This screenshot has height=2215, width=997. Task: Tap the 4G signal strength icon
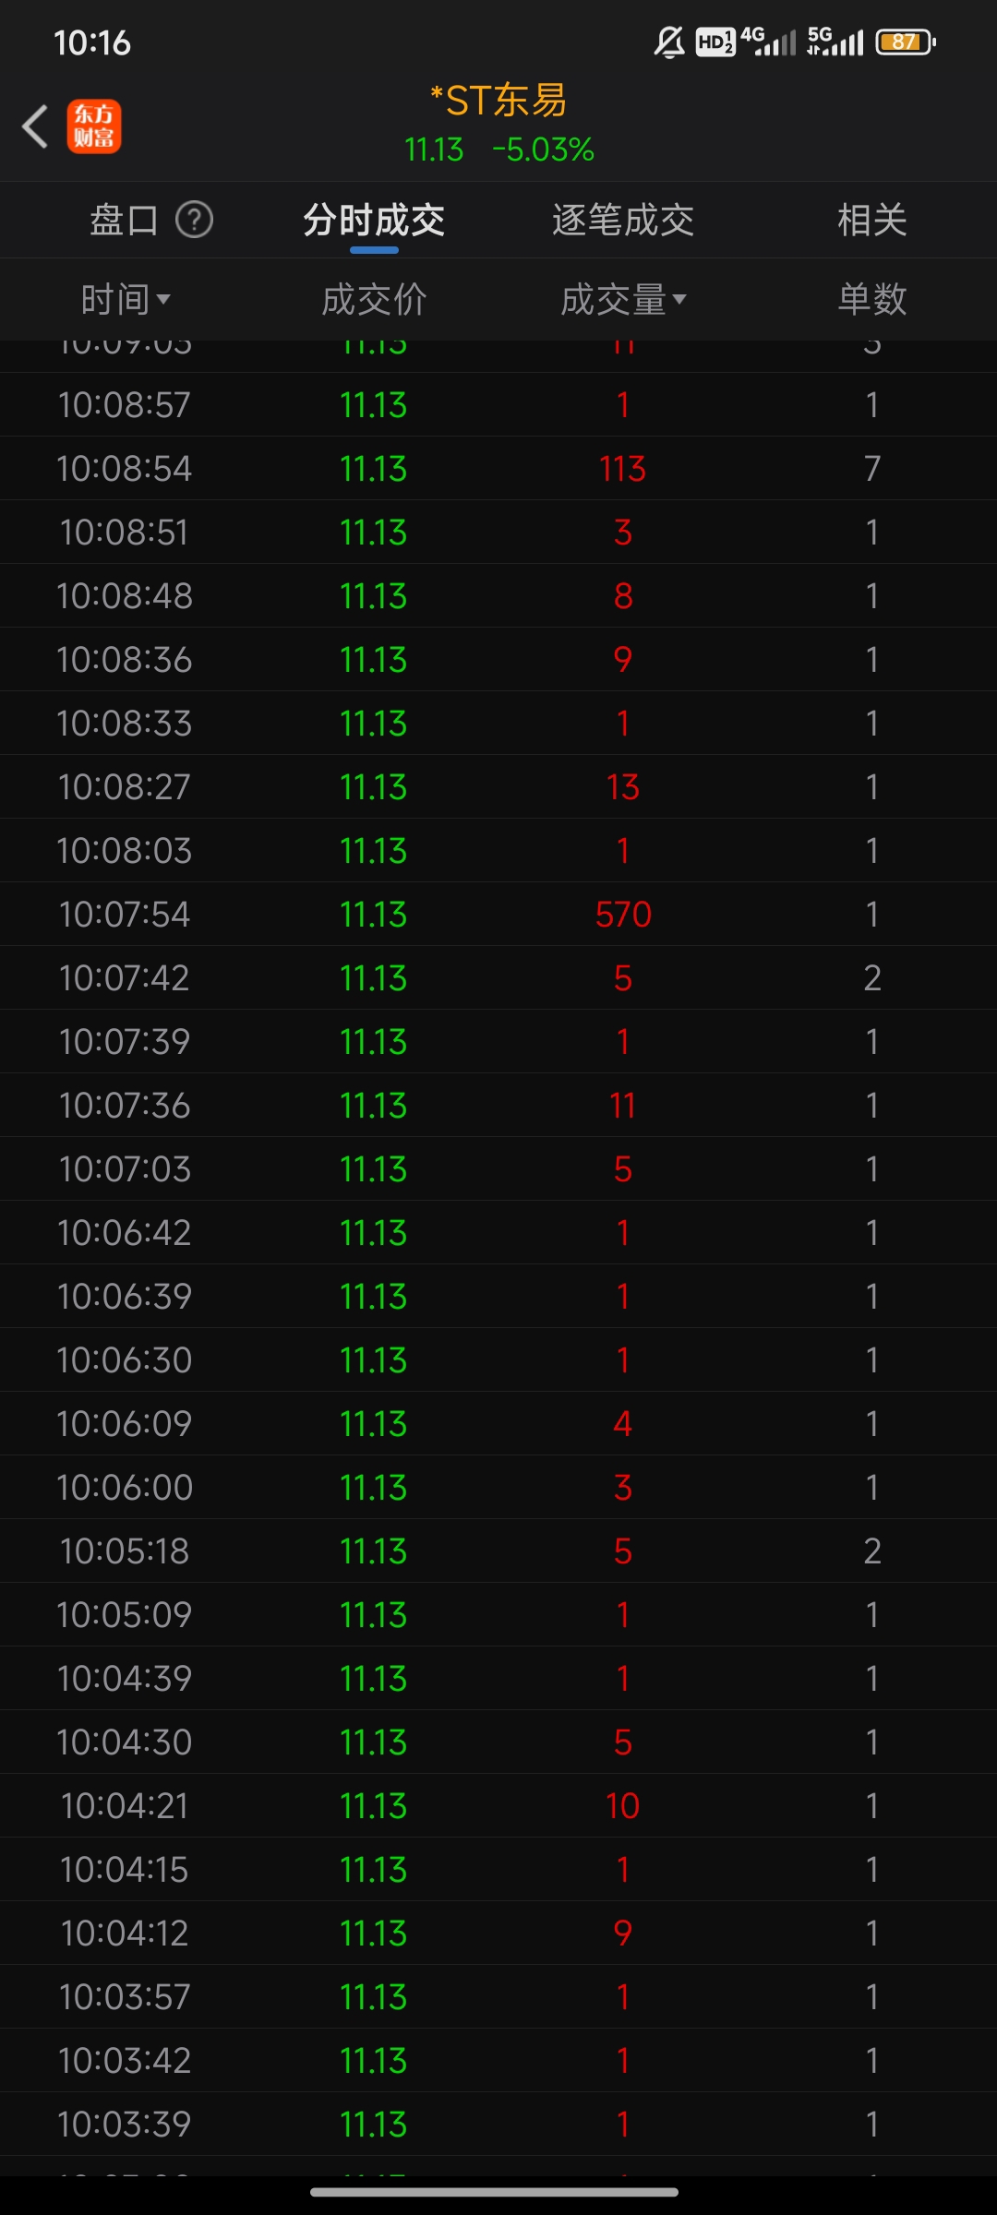pos(768,42)
